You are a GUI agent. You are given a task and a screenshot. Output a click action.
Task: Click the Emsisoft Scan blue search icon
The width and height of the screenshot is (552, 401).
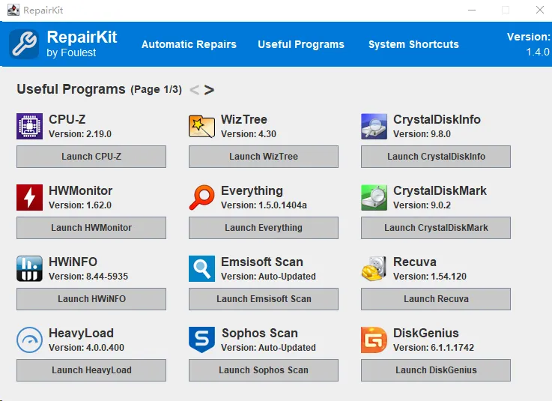(x=201, y=268)
